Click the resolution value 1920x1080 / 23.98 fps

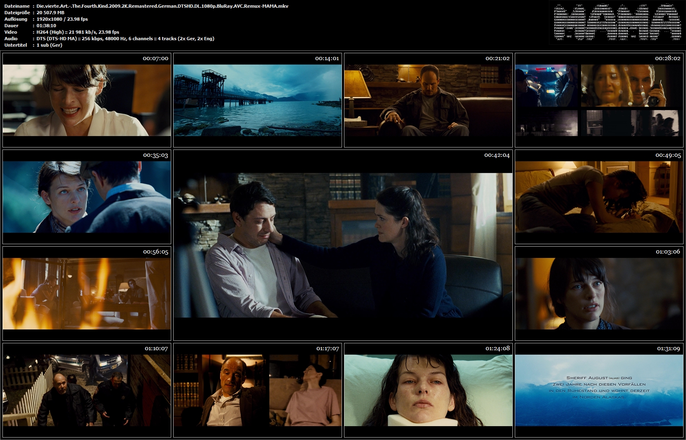click(x=62, y=19)
